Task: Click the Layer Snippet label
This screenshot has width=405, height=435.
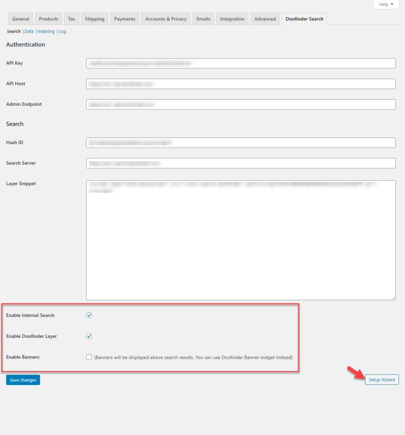Action: (x=21, y=184)
